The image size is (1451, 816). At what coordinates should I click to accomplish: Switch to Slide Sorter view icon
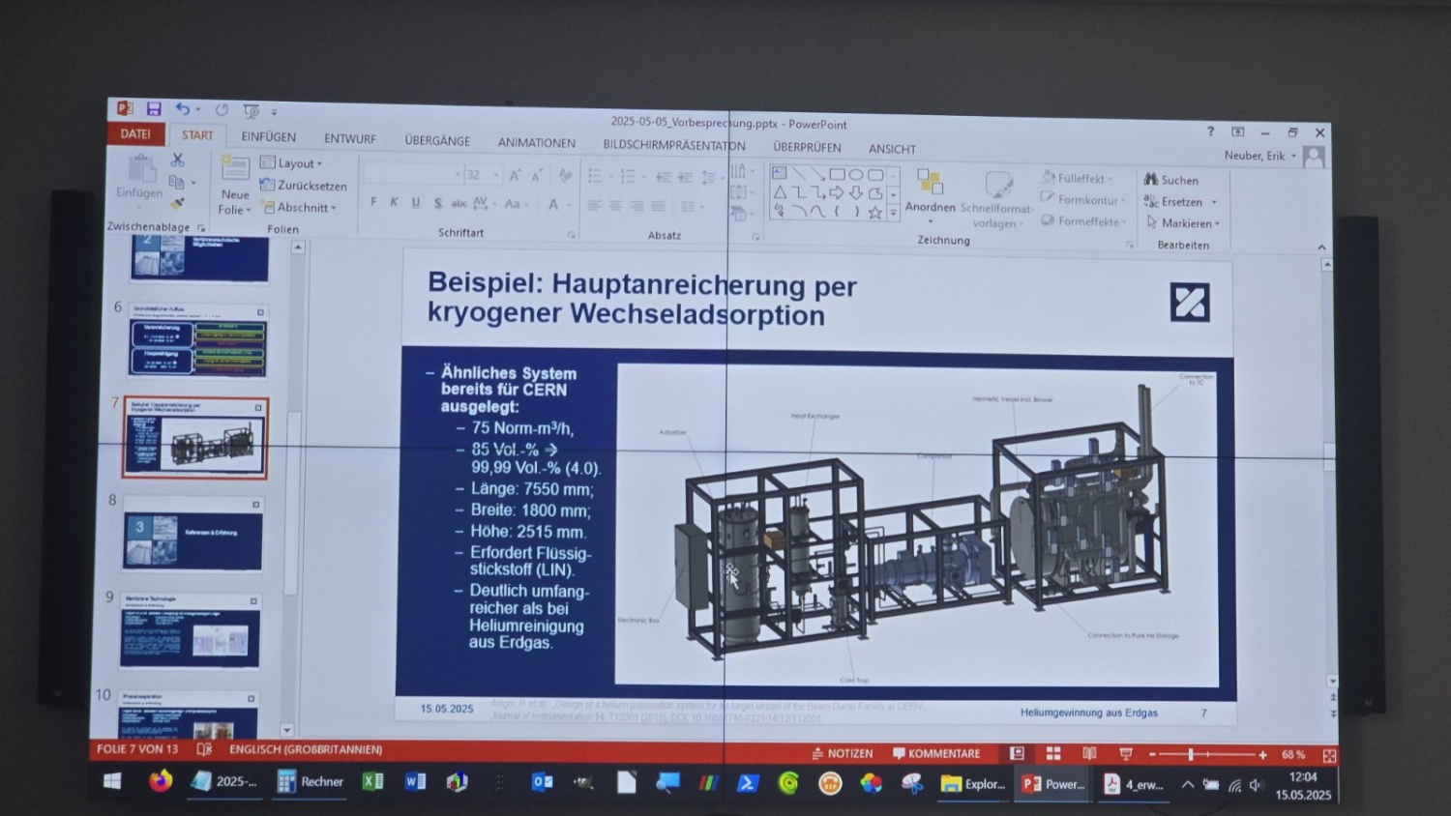(1053, 754)
